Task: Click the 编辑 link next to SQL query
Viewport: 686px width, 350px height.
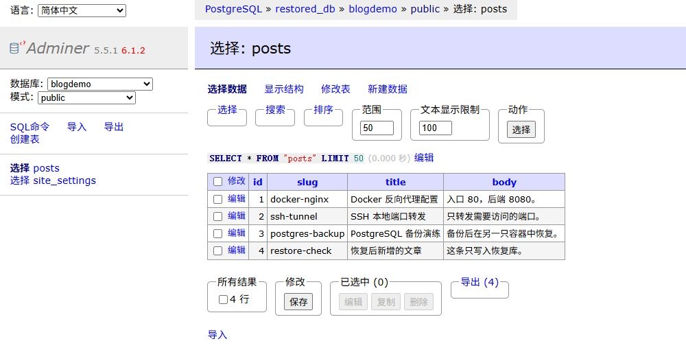Action: pos(424,158)
